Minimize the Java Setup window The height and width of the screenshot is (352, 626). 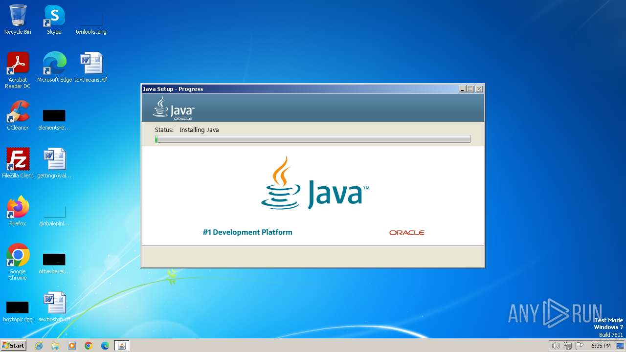(462, 89)
